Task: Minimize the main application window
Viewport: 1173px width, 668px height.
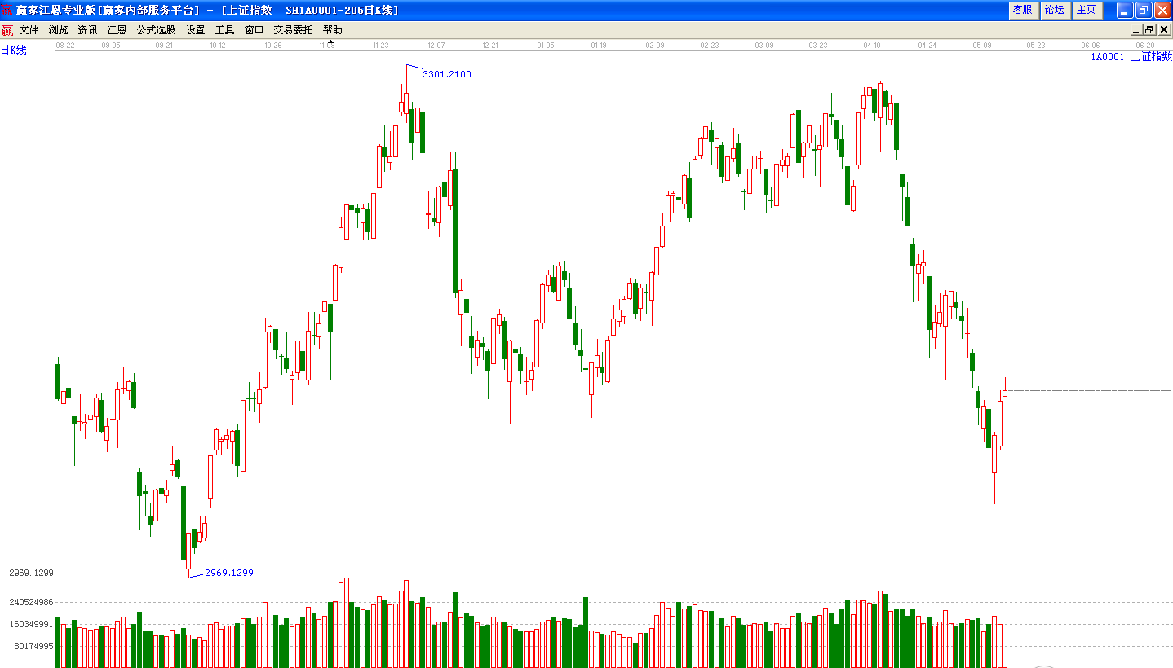Action: point(1125,10)
